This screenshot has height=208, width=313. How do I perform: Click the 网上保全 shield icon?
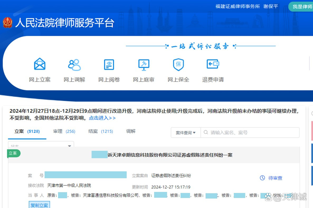click(178, 64)
